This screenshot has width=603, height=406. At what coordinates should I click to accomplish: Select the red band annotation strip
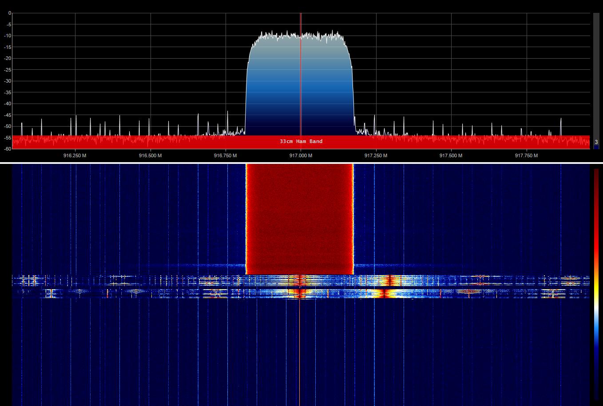[x=133, y=141]
